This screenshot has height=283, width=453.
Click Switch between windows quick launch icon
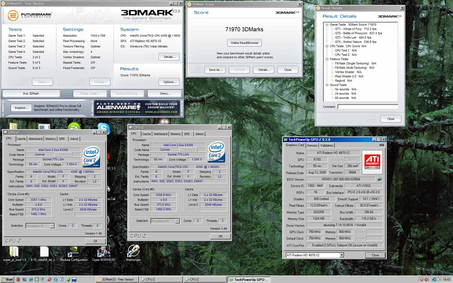tap(43, 279)
